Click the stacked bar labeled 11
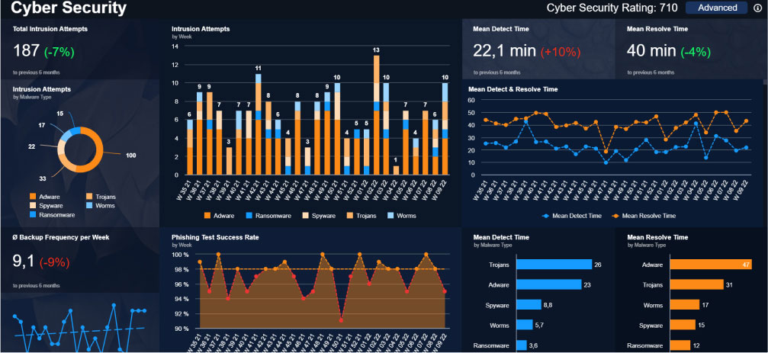 [258, 124]
